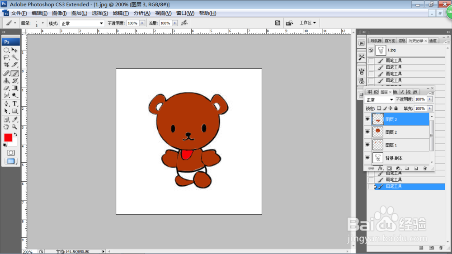Select the Zoom tool
Viewport: 452px width, 254px height.
pos(14,127)
